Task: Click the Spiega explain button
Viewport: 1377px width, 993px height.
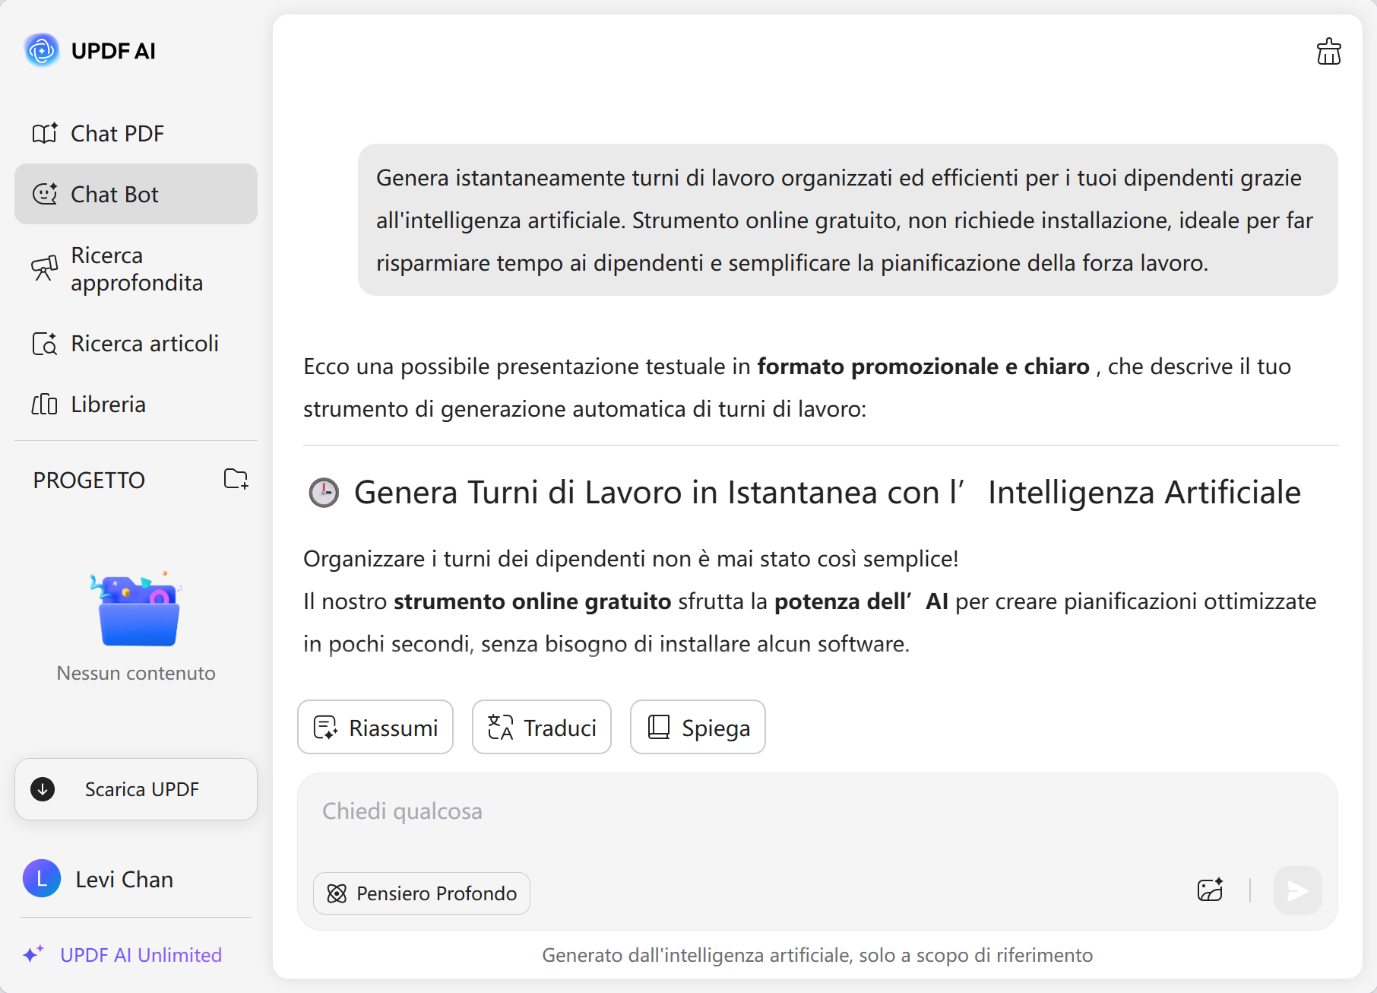Action: coord(698,728)
